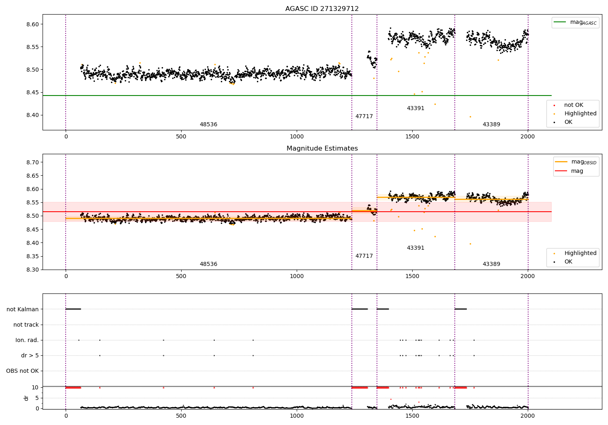Click the "OBS not OK" row label
Screen dimensions: 608x425
point(23,371)
